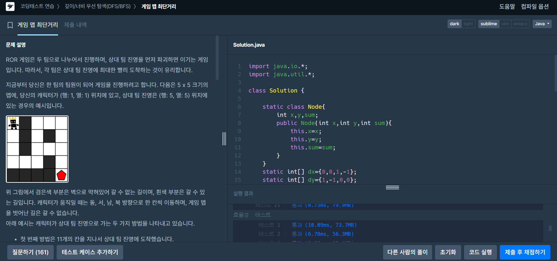Reset code with 초기화 button
This screenshot has width=557, height=261.
(448, 252)
